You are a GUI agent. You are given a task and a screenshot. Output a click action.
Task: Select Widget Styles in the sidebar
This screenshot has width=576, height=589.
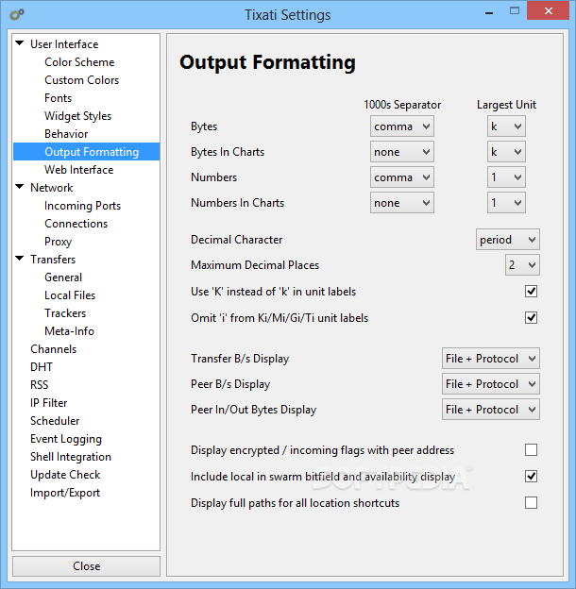point(77,116)
